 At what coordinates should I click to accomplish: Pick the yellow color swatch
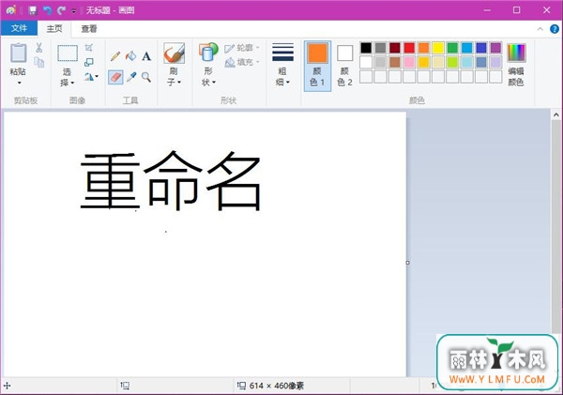pos(438,48)
